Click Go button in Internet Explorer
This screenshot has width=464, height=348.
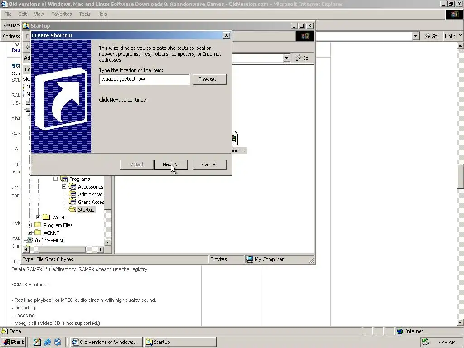coord(431,36)
